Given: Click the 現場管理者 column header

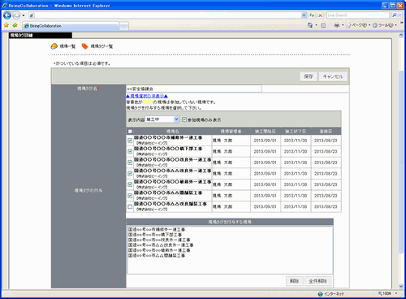Looking at the screenshot, I should pos(231,132).
